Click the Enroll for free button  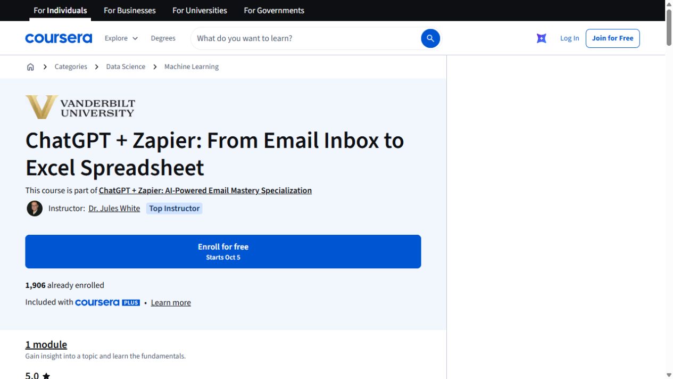click(x=223, y=251)
